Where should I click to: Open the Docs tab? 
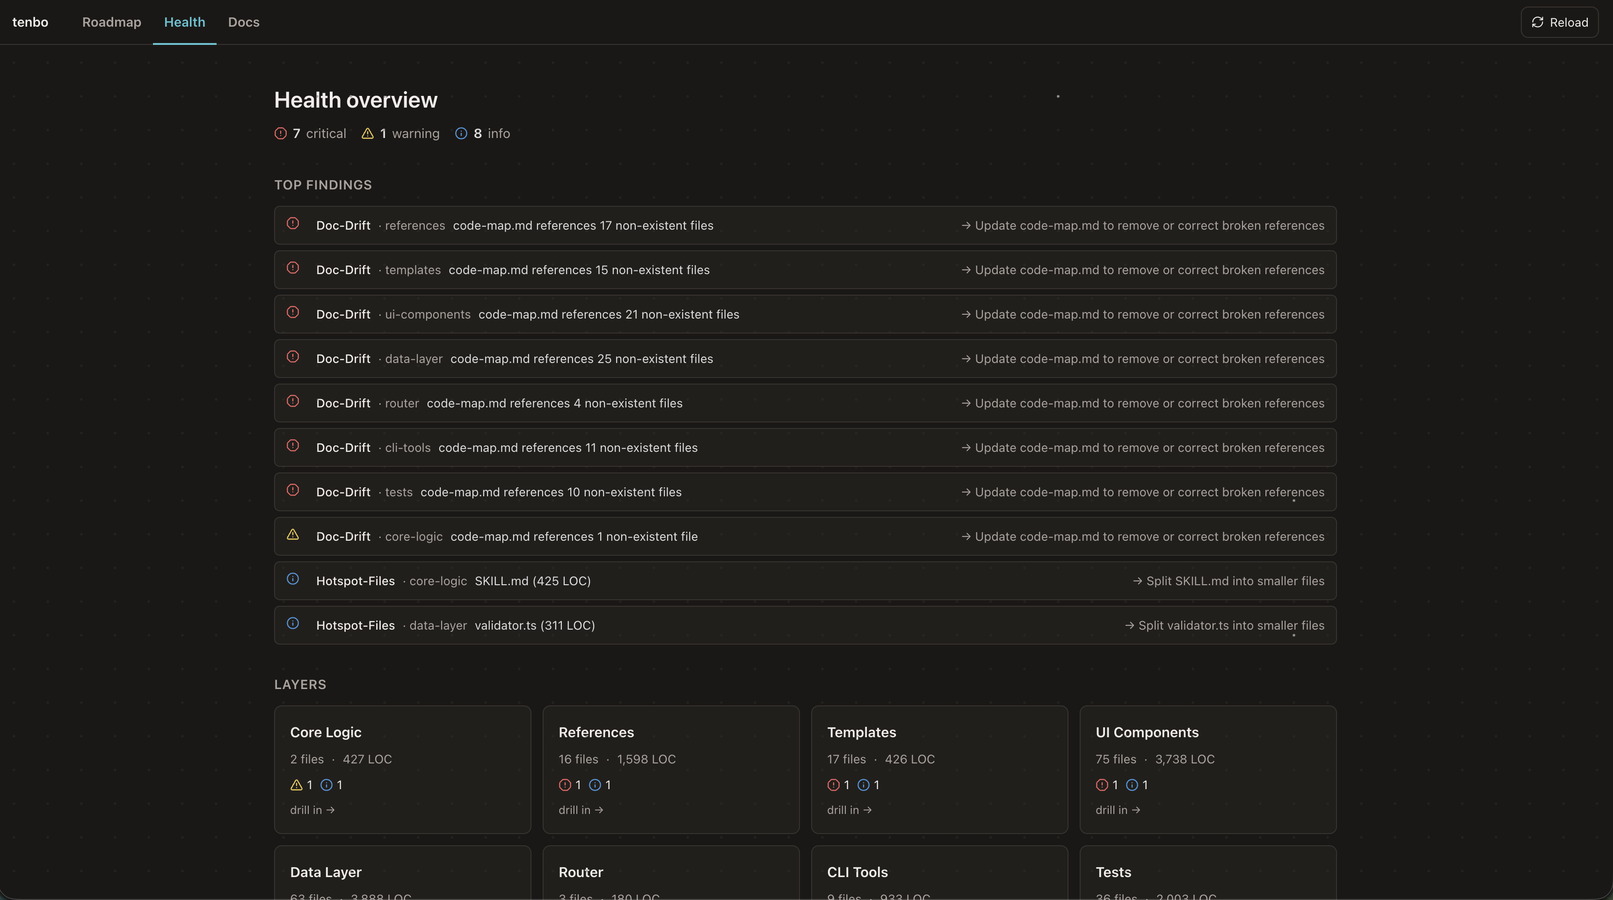point(244,22)
